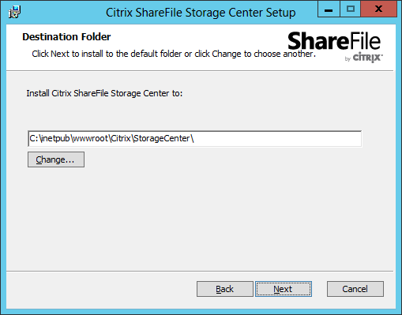
Task: Place cursor after StorageCenter\ in path
Action: tap(195, 138)
